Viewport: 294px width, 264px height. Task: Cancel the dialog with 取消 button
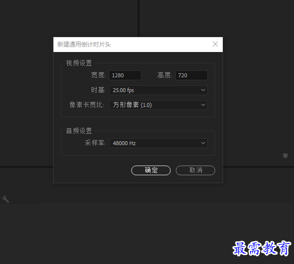[x=196, y=170]
